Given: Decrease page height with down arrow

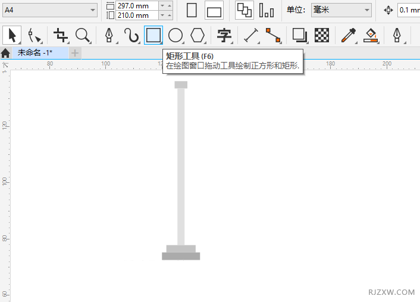Looking at the screenshot, I should [x=162, y=15].
